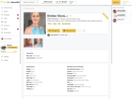Viewport: 132px width, 99px height.
Task: Click the verified clock icon beside Last online
Action: point(49,35)
